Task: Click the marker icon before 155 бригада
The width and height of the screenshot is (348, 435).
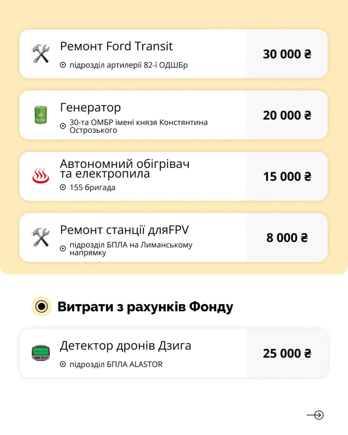Action: tap(63, 187)
